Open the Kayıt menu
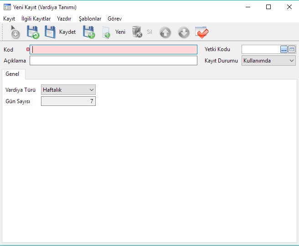The image size is (299, 246). (x=9, y=19)
